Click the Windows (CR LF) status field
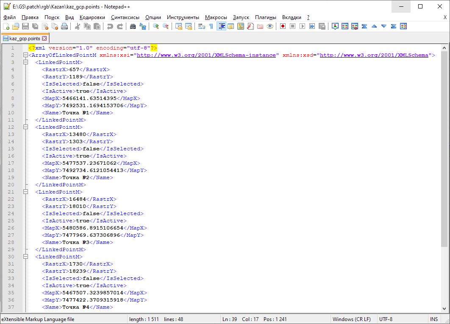The image size is (450, 324). pyautogui.click(x=351, y=319)
